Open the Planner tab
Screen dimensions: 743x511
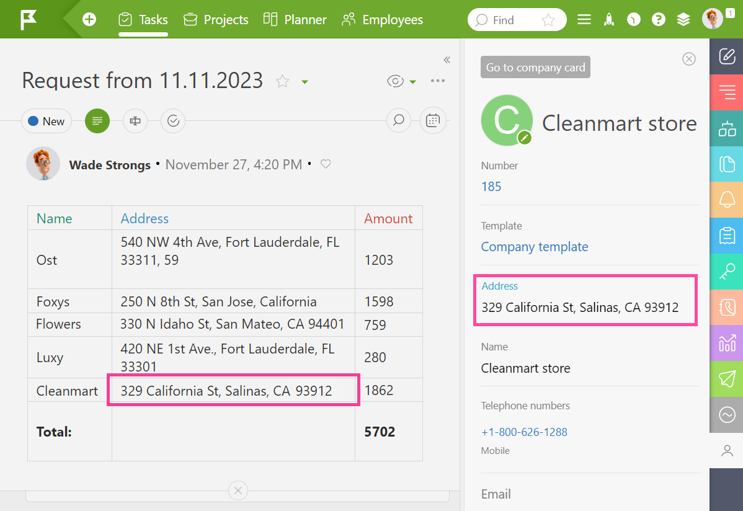(x=295, y=19)
